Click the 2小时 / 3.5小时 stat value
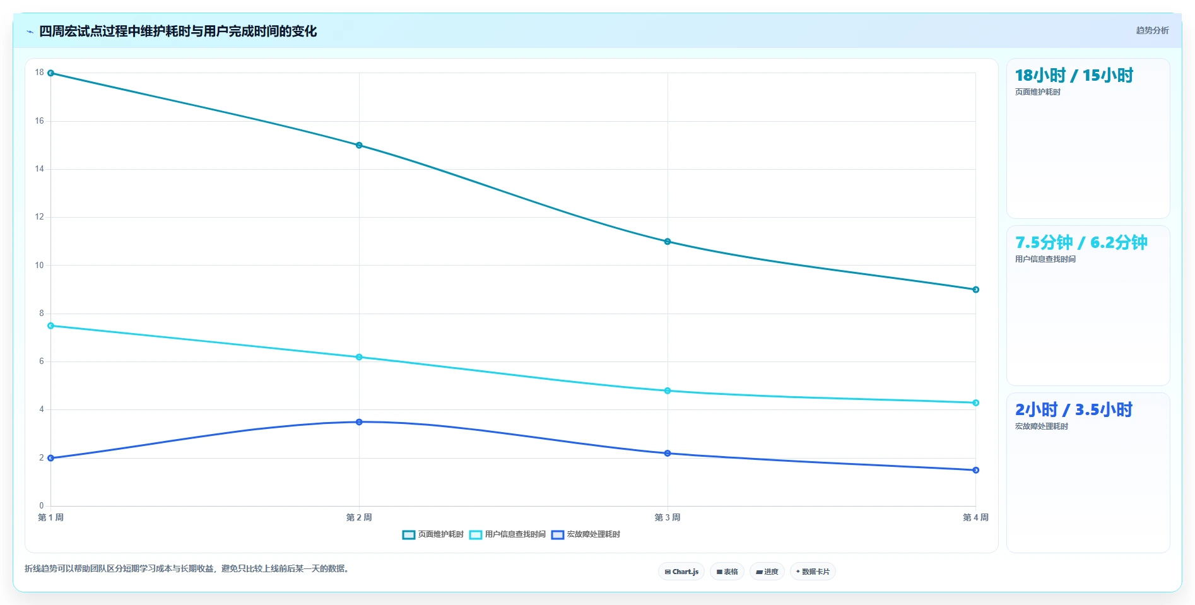 pos(1073,410)
